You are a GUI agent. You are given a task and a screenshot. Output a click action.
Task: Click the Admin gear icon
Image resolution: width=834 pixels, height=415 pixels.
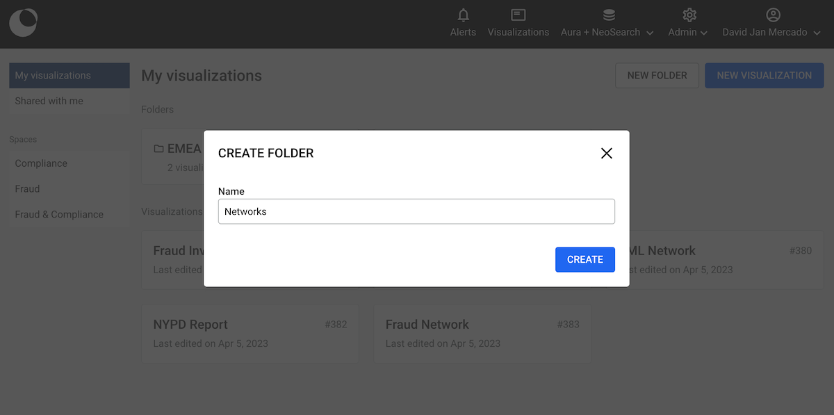click(x=689, y=15)
